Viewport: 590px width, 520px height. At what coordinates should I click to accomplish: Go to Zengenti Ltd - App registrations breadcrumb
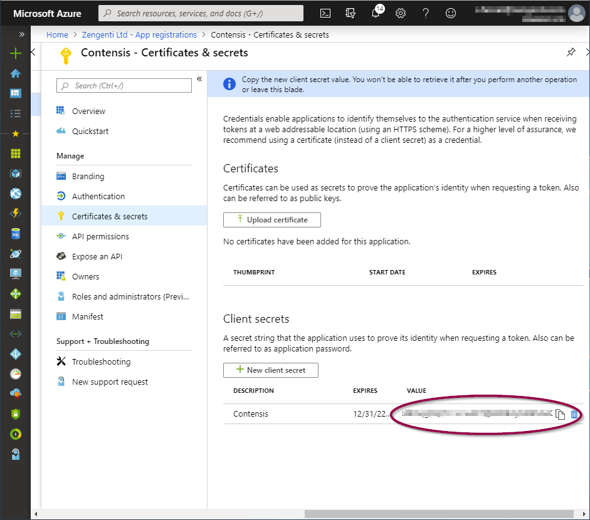tap(139, 35)
